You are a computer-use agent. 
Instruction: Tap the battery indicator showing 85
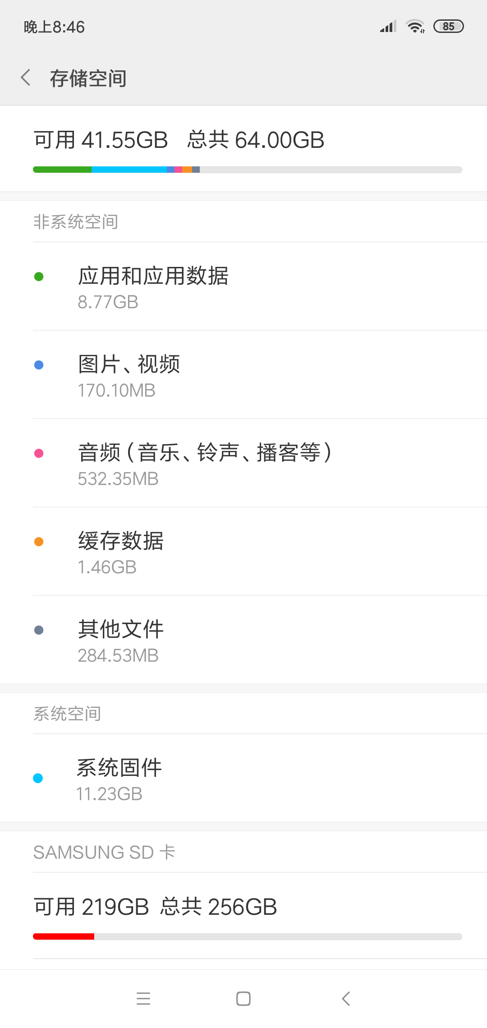point(448,26)
